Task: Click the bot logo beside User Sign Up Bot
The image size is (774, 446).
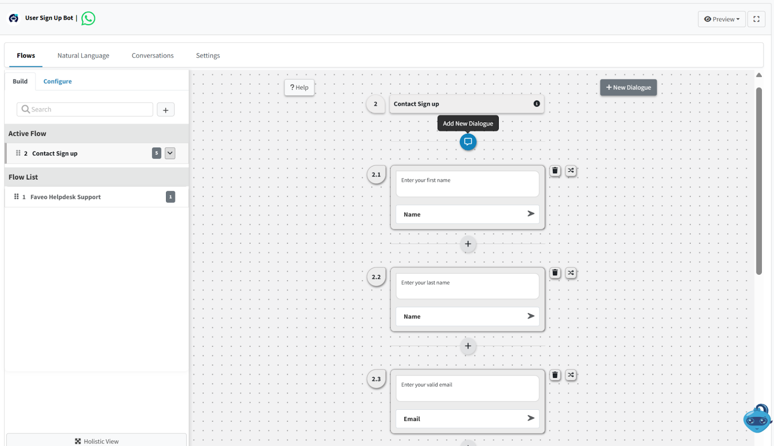Action: coord(14,18)
